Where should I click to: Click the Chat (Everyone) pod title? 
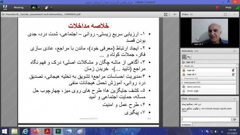pos(190,99)
